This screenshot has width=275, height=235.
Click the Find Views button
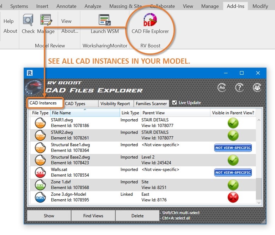[93, 216]
